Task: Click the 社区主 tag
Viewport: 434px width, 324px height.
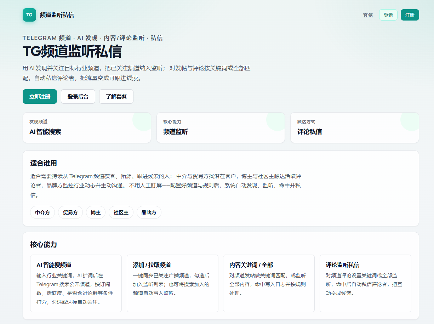Action: click(x=121, y=212)
